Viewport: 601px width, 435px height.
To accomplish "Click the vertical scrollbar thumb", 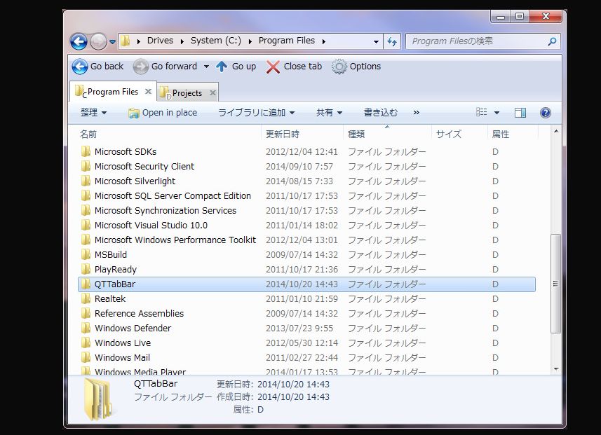I will [x=556, y=284].
